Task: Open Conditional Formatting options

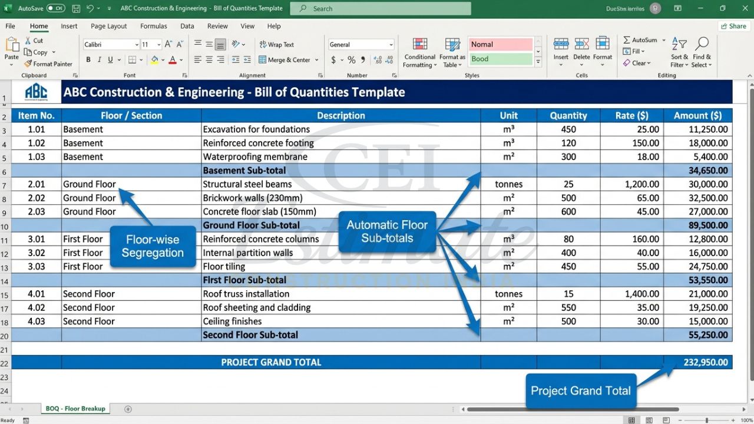Action: coord(419,52)
